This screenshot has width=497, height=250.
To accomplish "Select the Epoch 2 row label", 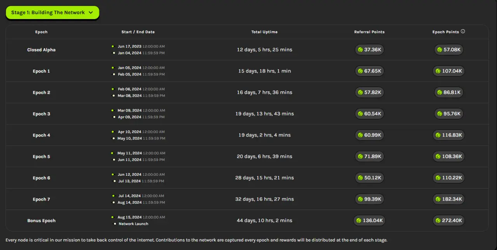I will 41,93.
